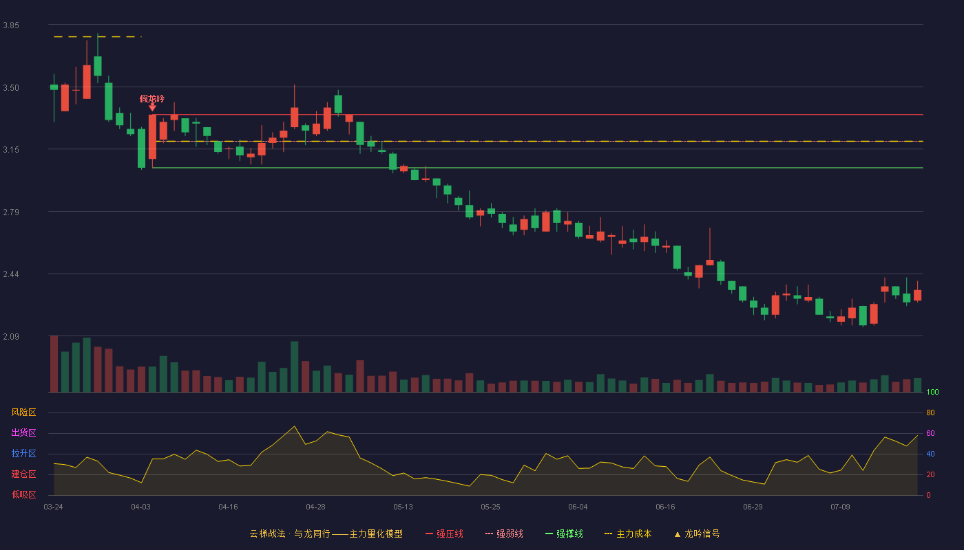Screen dimensions: 964x550
Task: Click the 05-25 date label
Action: (490, 507)
